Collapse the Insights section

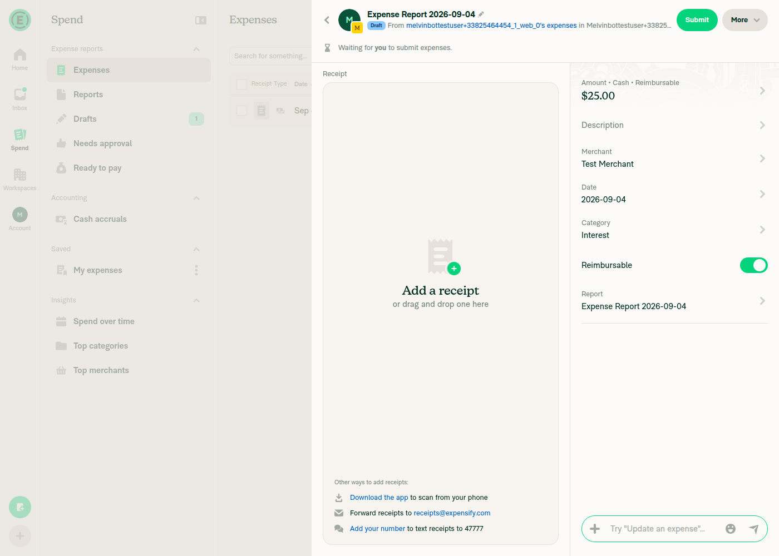(x=196, y=300)
